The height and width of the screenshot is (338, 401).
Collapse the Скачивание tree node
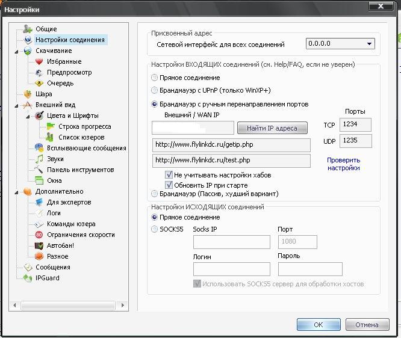(17, 51)
